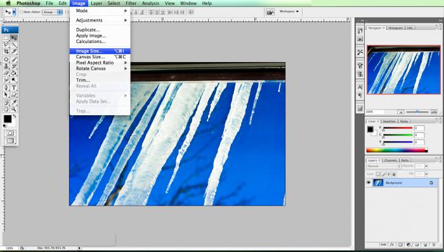Toggle Quick Mask mode button
The height and width of the screenshot is (252, 444).
10,133
